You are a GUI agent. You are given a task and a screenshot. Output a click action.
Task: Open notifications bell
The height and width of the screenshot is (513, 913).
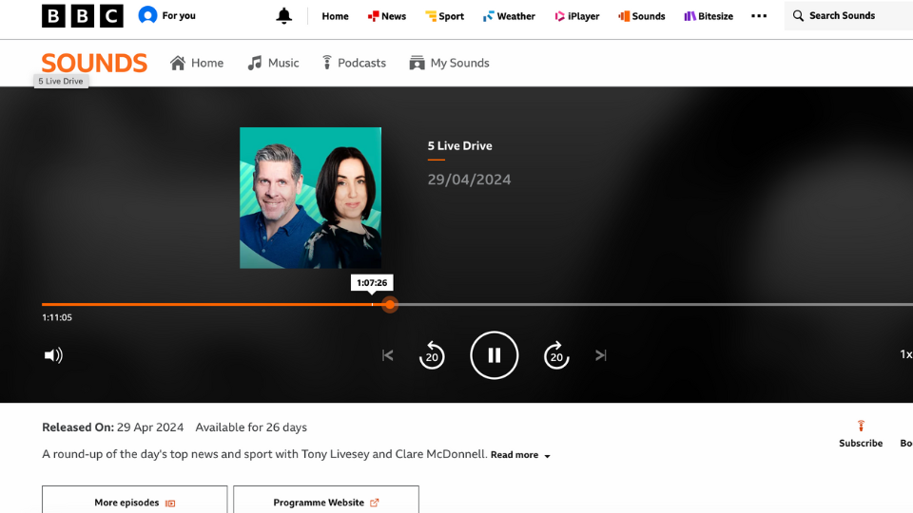[283, 16]
